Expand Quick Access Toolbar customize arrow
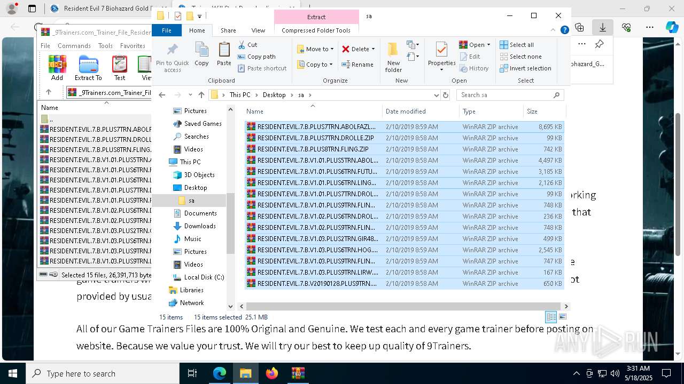 [199, 17]
